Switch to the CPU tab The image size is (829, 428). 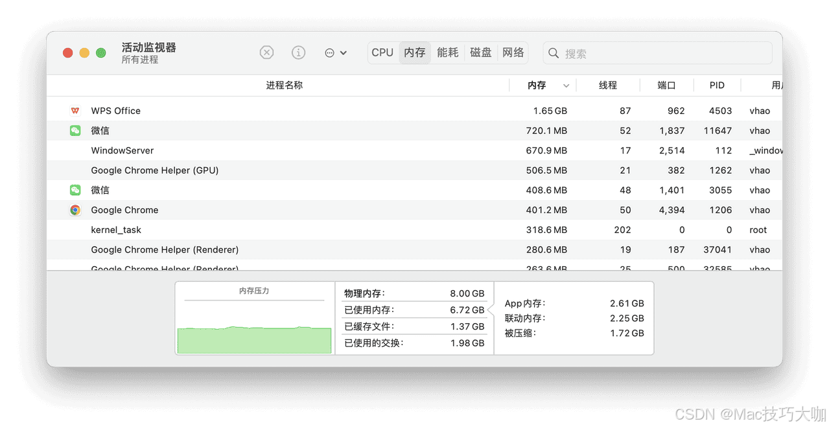point(382,52)
